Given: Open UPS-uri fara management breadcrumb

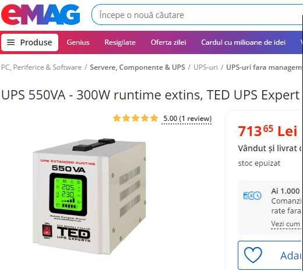Looking at the screenshot, I should click(264, 67).
